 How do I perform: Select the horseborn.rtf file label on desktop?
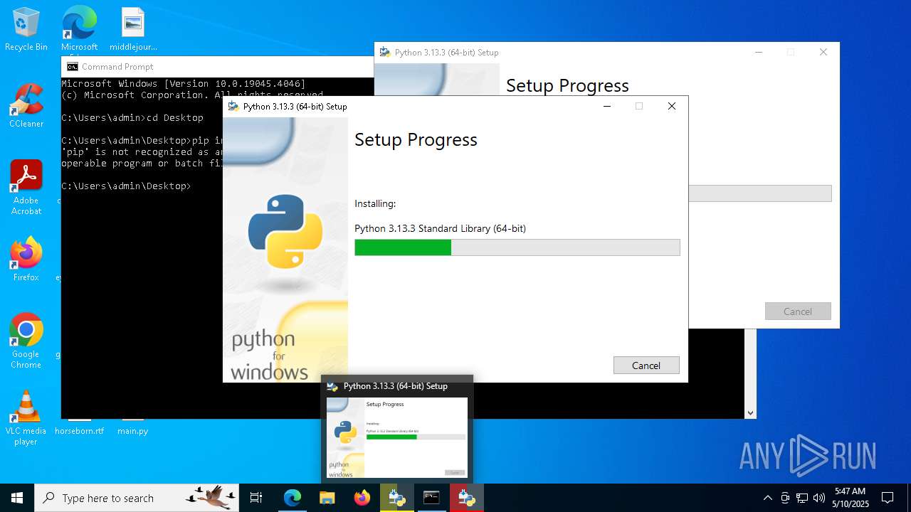79,431
